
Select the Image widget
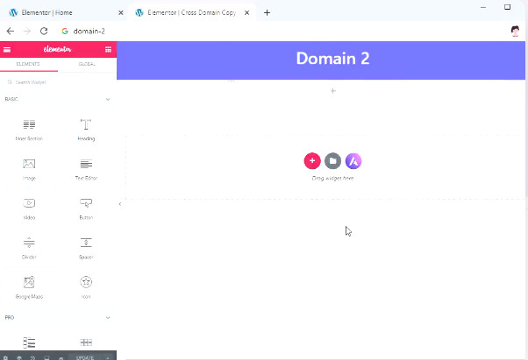pyautogui.click(x=29, y=169)
